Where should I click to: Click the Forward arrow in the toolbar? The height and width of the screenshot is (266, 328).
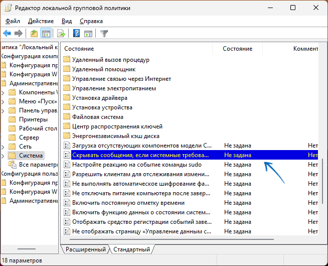click(x=19, y=34)
